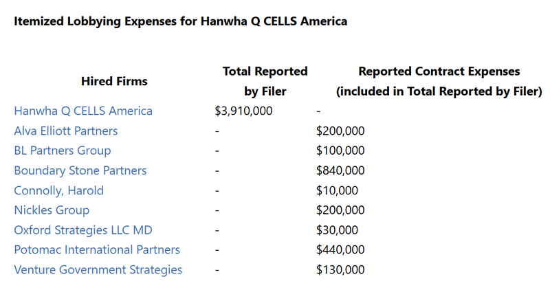Open the Hanwha Q CELLS America link
The height and width of the screenshot is (290, 550).
coord(83,111)
